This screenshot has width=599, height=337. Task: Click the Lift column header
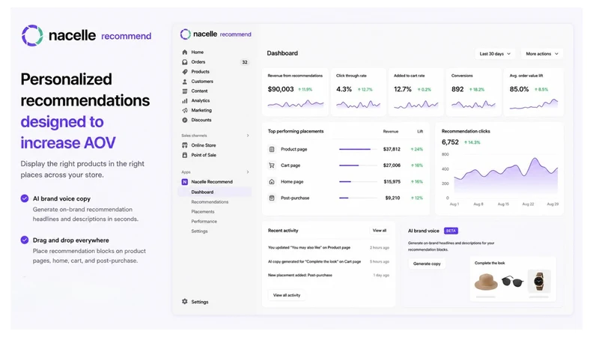(x=420, y=132)
